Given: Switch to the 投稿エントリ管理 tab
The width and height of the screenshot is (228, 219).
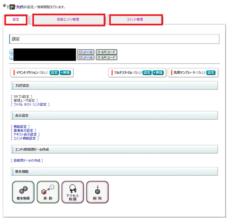Looking at the screenshot, I should (x=69, y=20).
